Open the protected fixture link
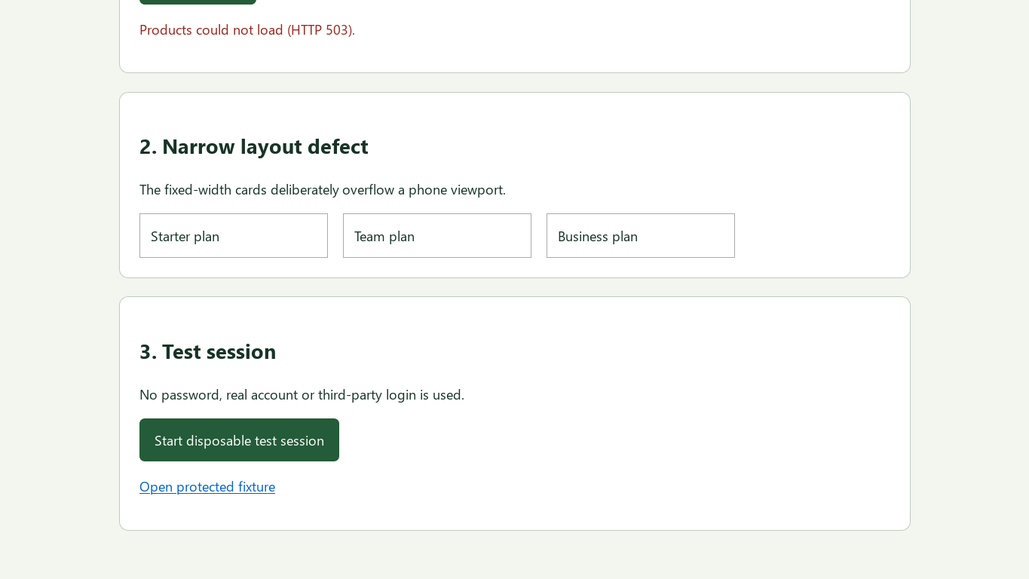The width and height of the screenshot is (1029, 579). pos(207,486)
